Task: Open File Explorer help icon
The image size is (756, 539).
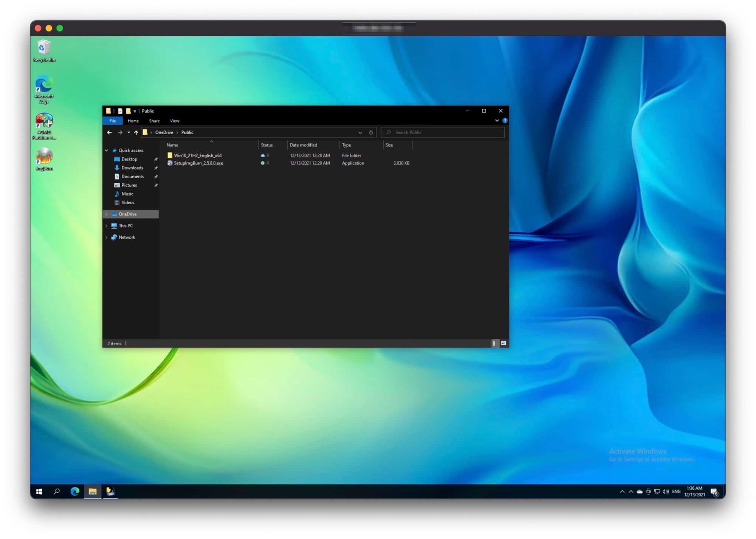Action: pyautogui.click(x=505, y=121)
